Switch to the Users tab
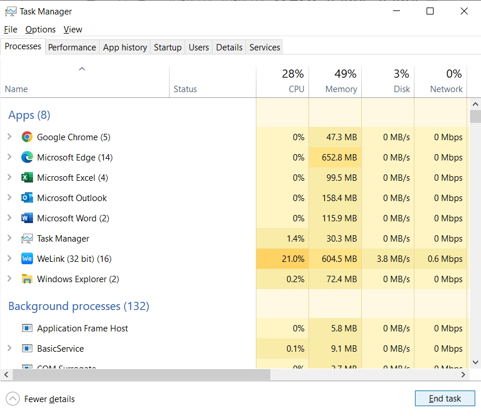Screen dimensions: 481x416 click(199, 48)
